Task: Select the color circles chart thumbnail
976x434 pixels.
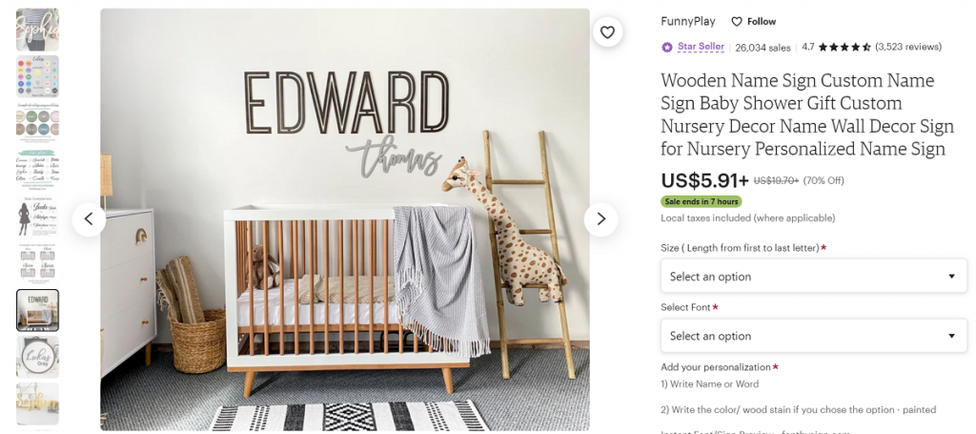Action: pyautogui.click(x=38, y=76)
